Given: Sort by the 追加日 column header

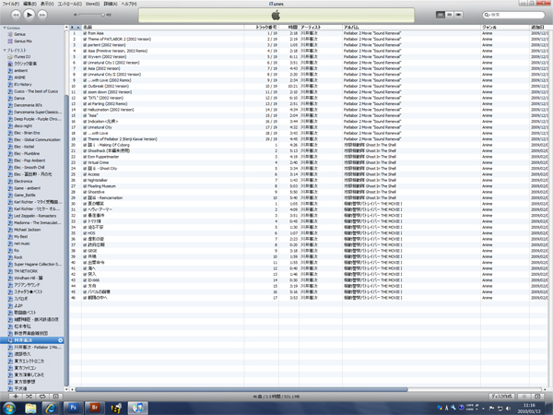Looking at the screenshot, I should (x=539, y=27).
